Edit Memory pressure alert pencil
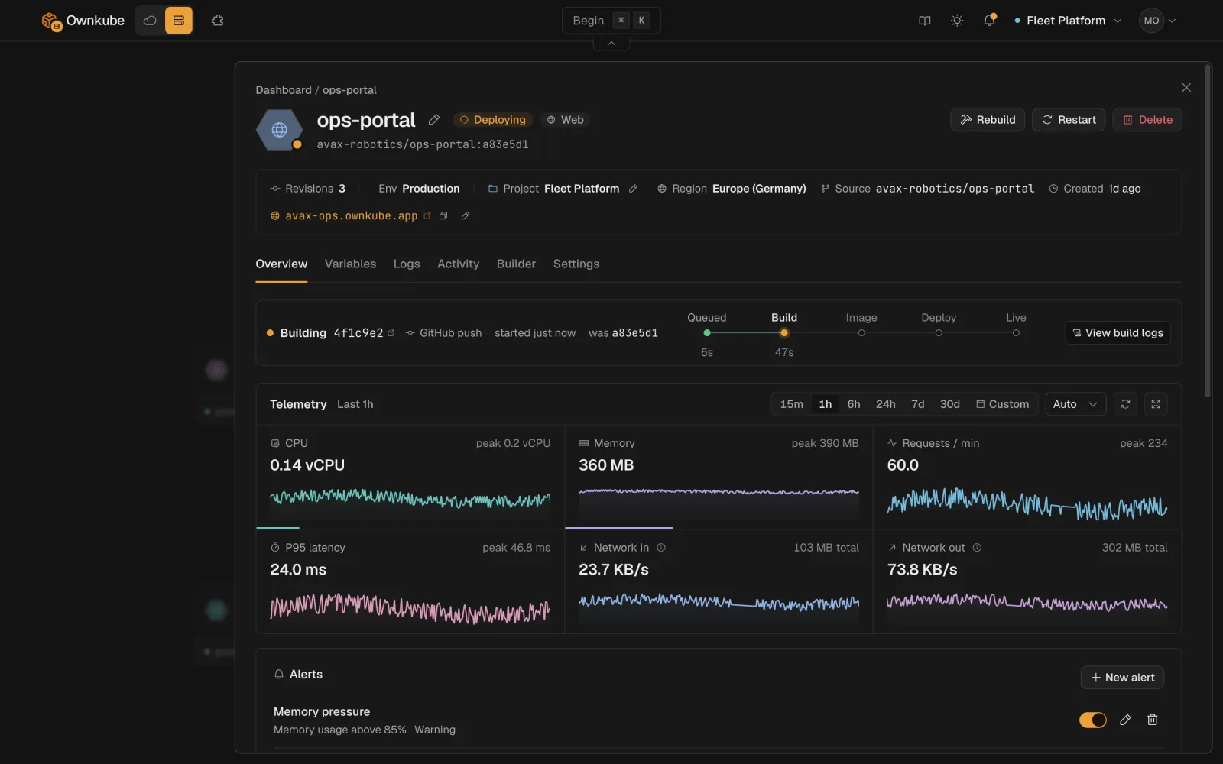 [1125, 720]
